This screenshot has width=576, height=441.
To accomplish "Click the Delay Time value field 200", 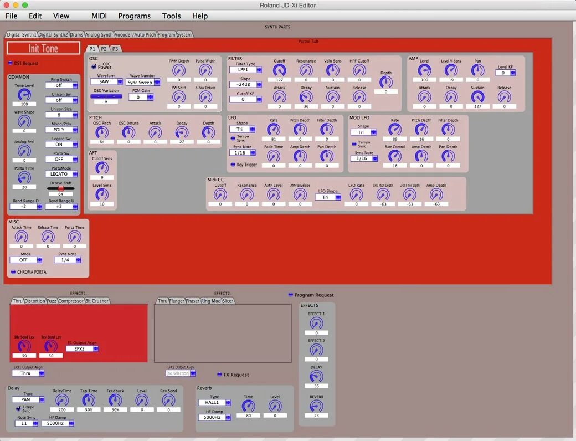I will pos(62,410).
